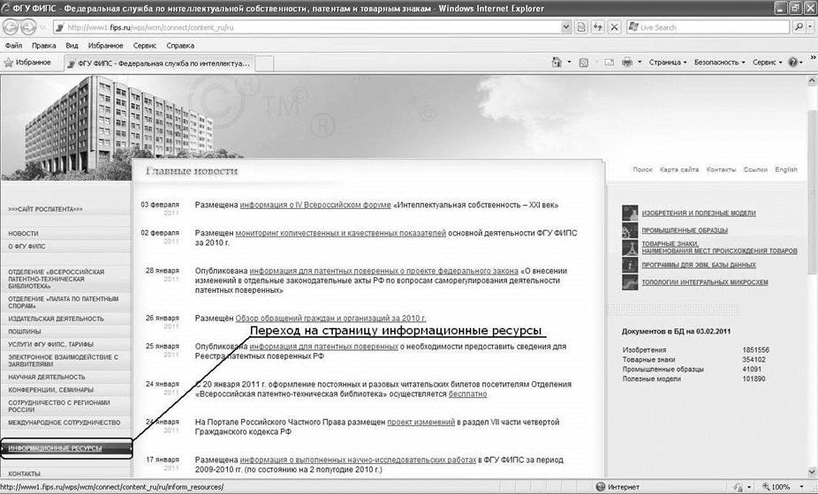Open the address bar dropdown arrow
The height and width of the screenshot is (494, 818).
(x=566, y=27)
